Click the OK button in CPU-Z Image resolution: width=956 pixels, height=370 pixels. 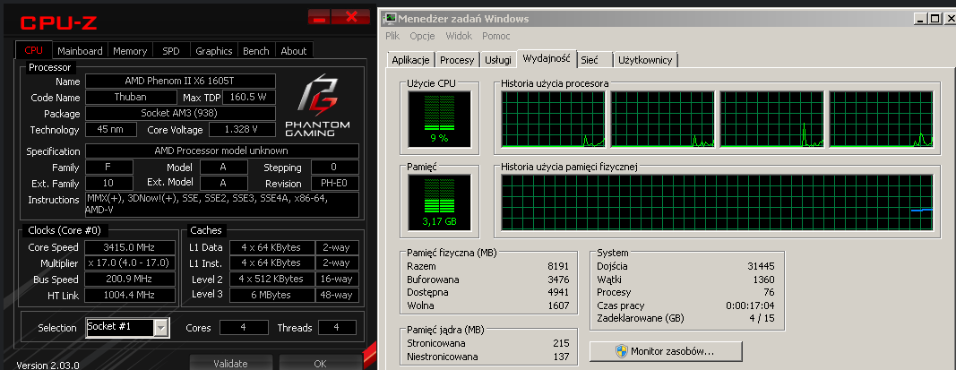point(320,364)
